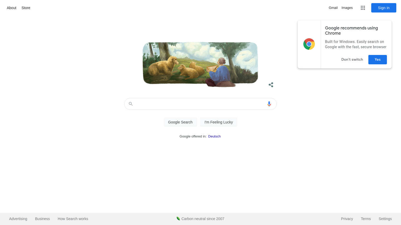Image resolution: width=401 pixels, height=225 pixels.
Task: Open the sheep painting Google doodle
Action: 200,64
